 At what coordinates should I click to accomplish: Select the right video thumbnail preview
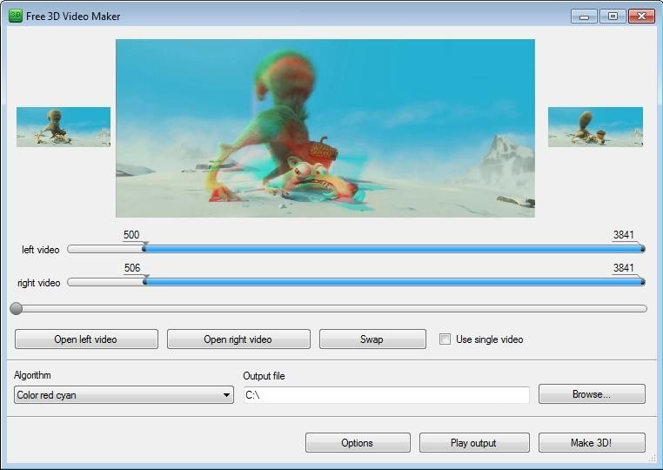(595, 127)
